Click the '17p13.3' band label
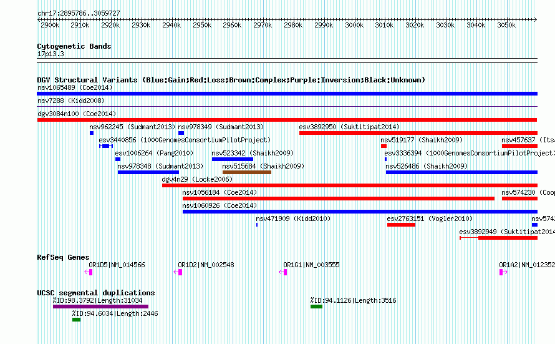The width and height of the screenshot is (555, 344). pyautogui.click(x=51, y=54)
